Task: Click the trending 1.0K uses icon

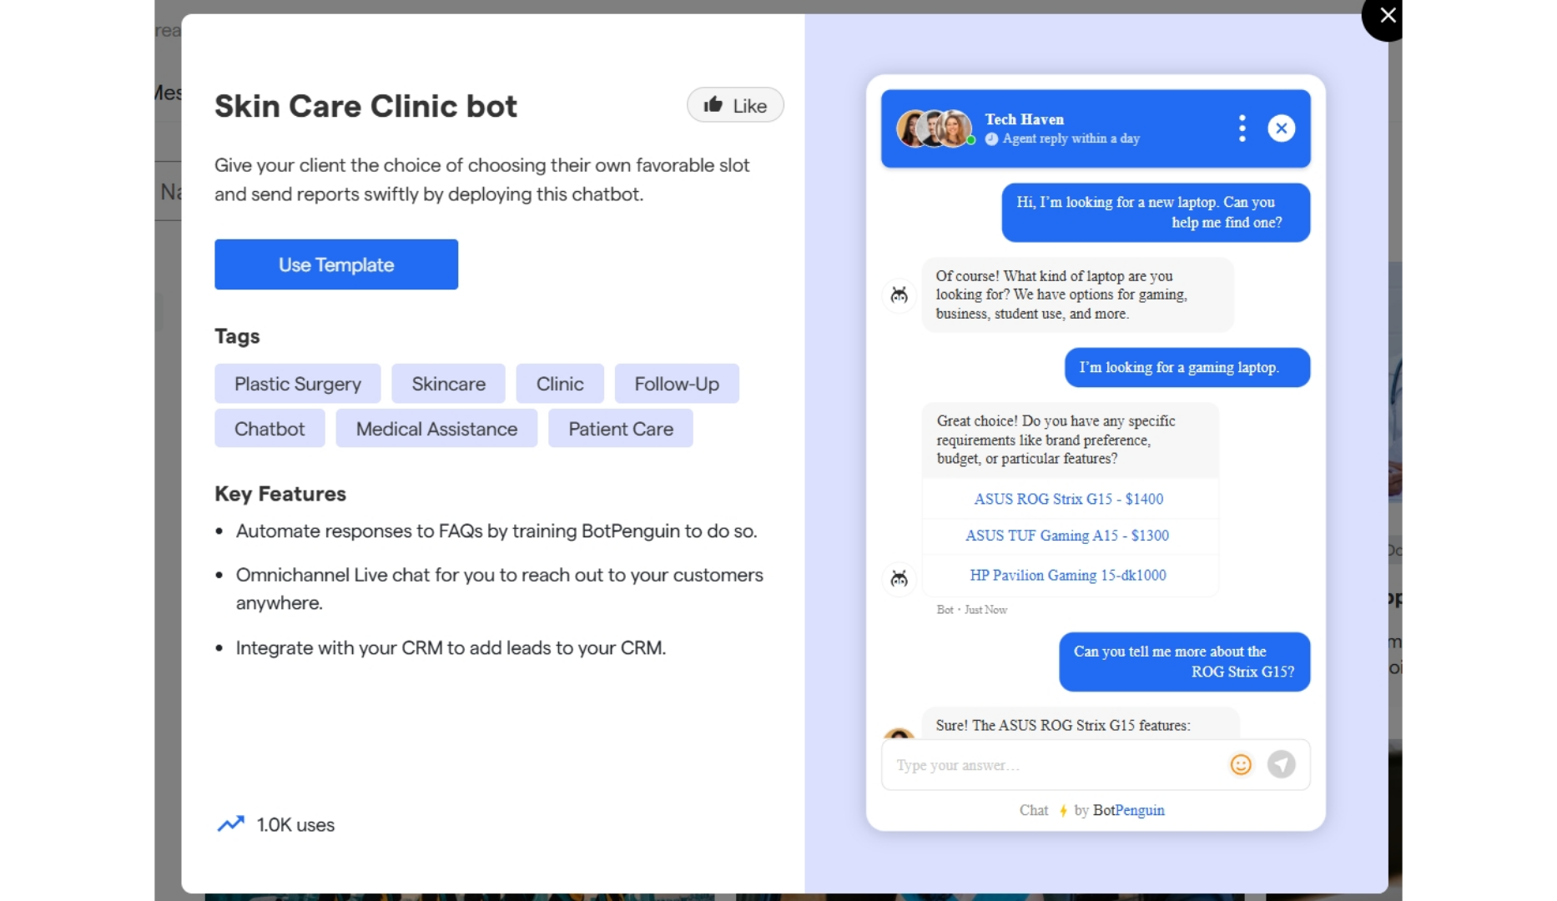Action: 230,824
